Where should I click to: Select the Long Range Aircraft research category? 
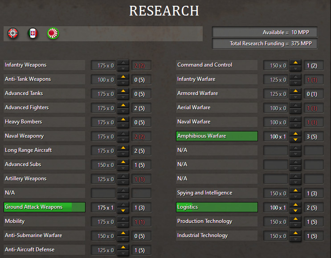coord(45,150)
